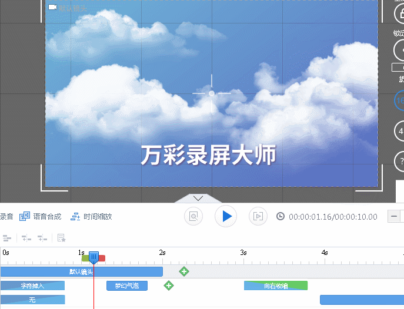Screen dimensions: 404x309
Task: Click the magnifier preview button
Action: (x=193, y=216)
